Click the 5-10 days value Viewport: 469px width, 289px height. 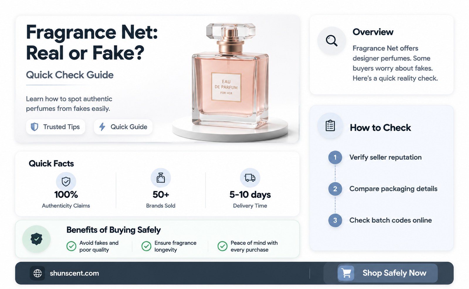(x=250, y=194)
